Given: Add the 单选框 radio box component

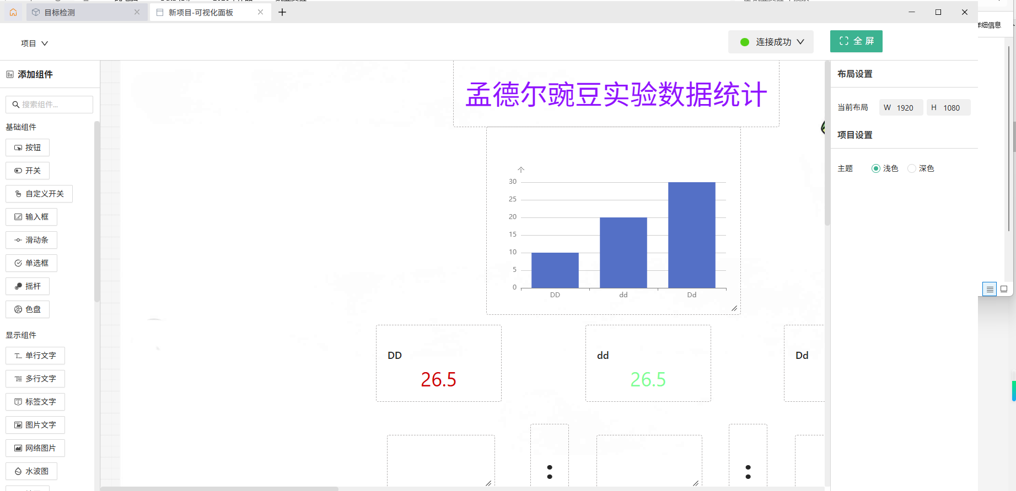Looking at the screenshot, I should click(x=31, y=263).
